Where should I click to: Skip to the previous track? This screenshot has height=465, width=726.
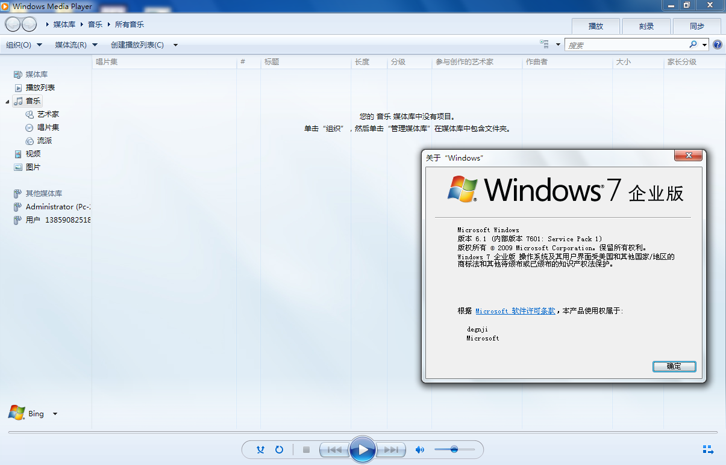point(334,449)
